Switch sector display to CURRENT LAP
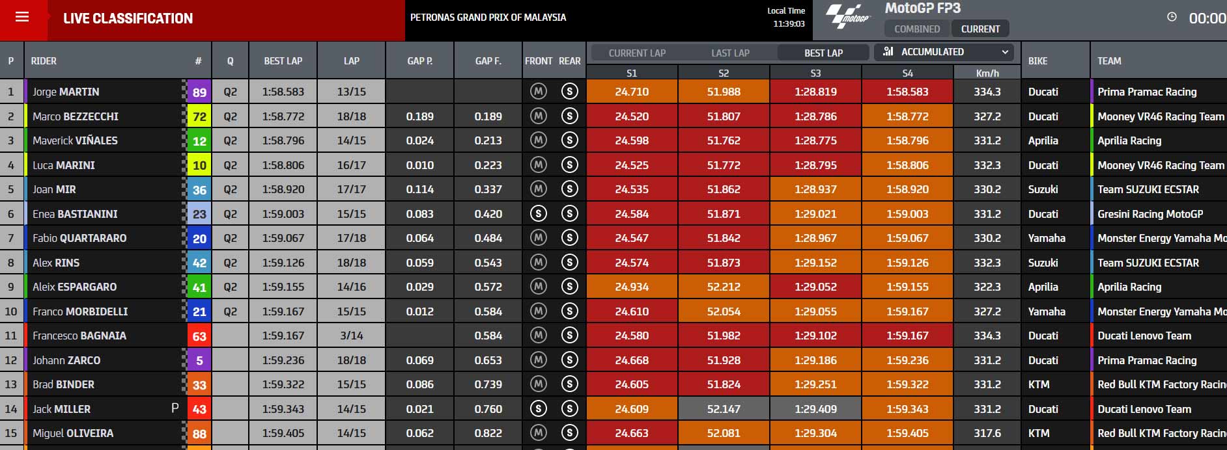 pyautogui.click(x=637, y=53)
